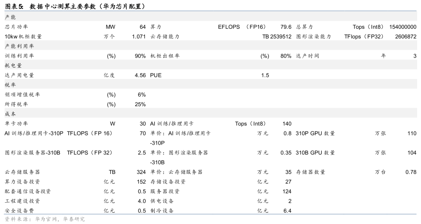This screenshot has height=224, width=421.
Task: Select the 芯片功率 row label
Action: (x=16, y=27)
